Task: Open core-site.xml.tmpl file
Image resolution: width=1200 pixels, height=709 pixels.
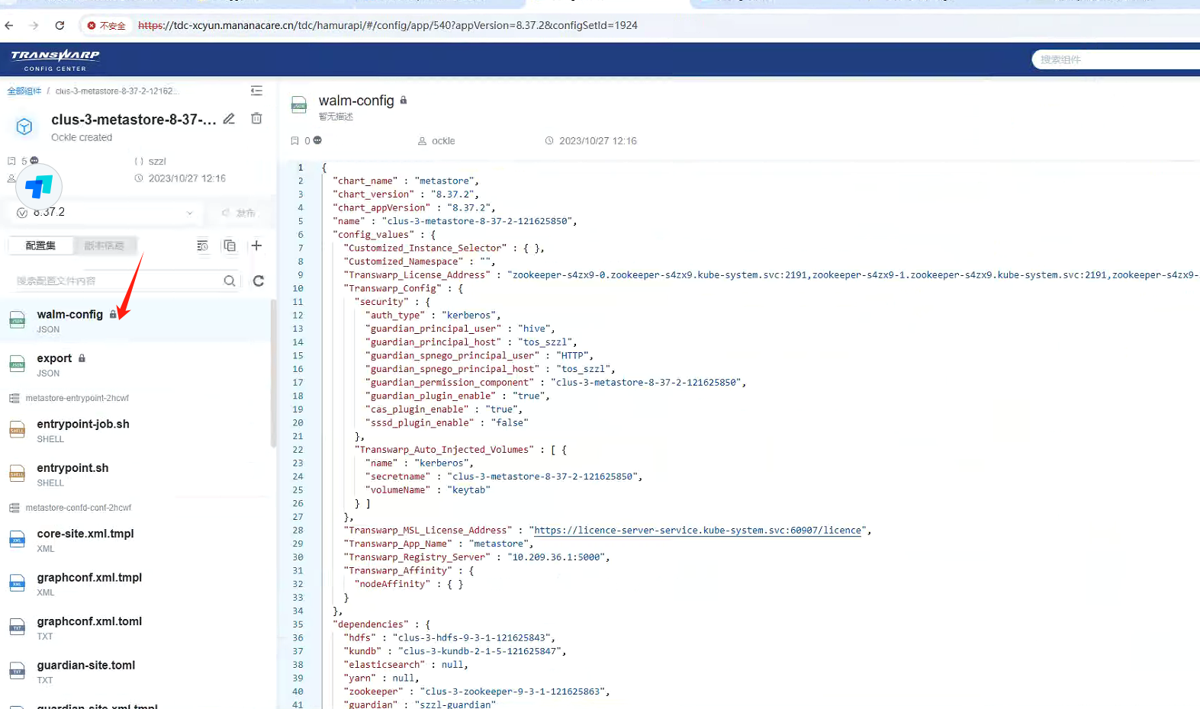Action: (85, 534)
